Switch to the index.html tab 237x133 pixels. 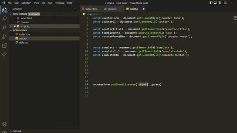[x=91, y=9]
